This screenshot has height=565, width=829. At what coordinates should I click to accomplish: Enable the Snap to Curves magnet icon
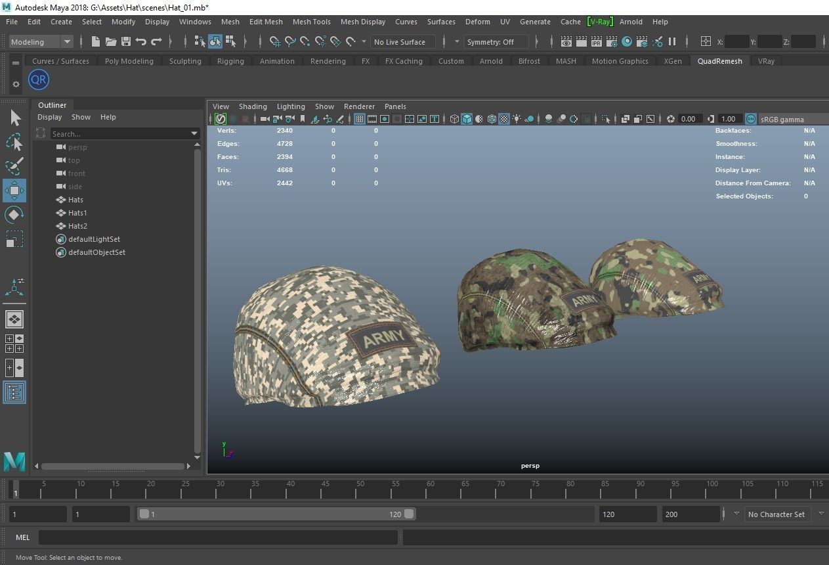point(290,41)
